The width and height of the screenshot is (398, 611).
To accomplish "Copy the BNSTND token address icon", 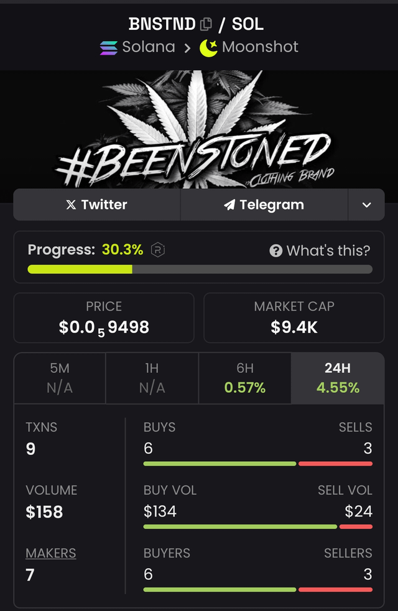I will pos(206,25).
